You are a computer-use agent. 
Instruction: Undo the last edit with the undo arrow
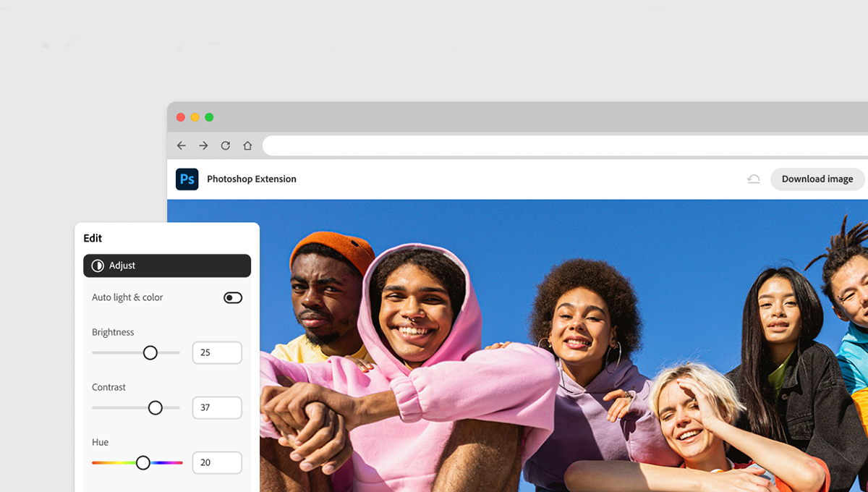[754, 179]
